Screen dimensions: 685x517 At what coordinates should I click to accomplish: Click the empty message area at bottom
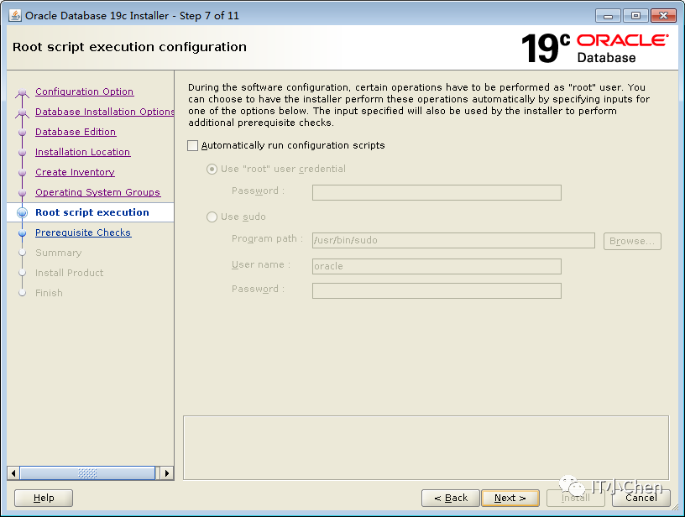point(426,447)
